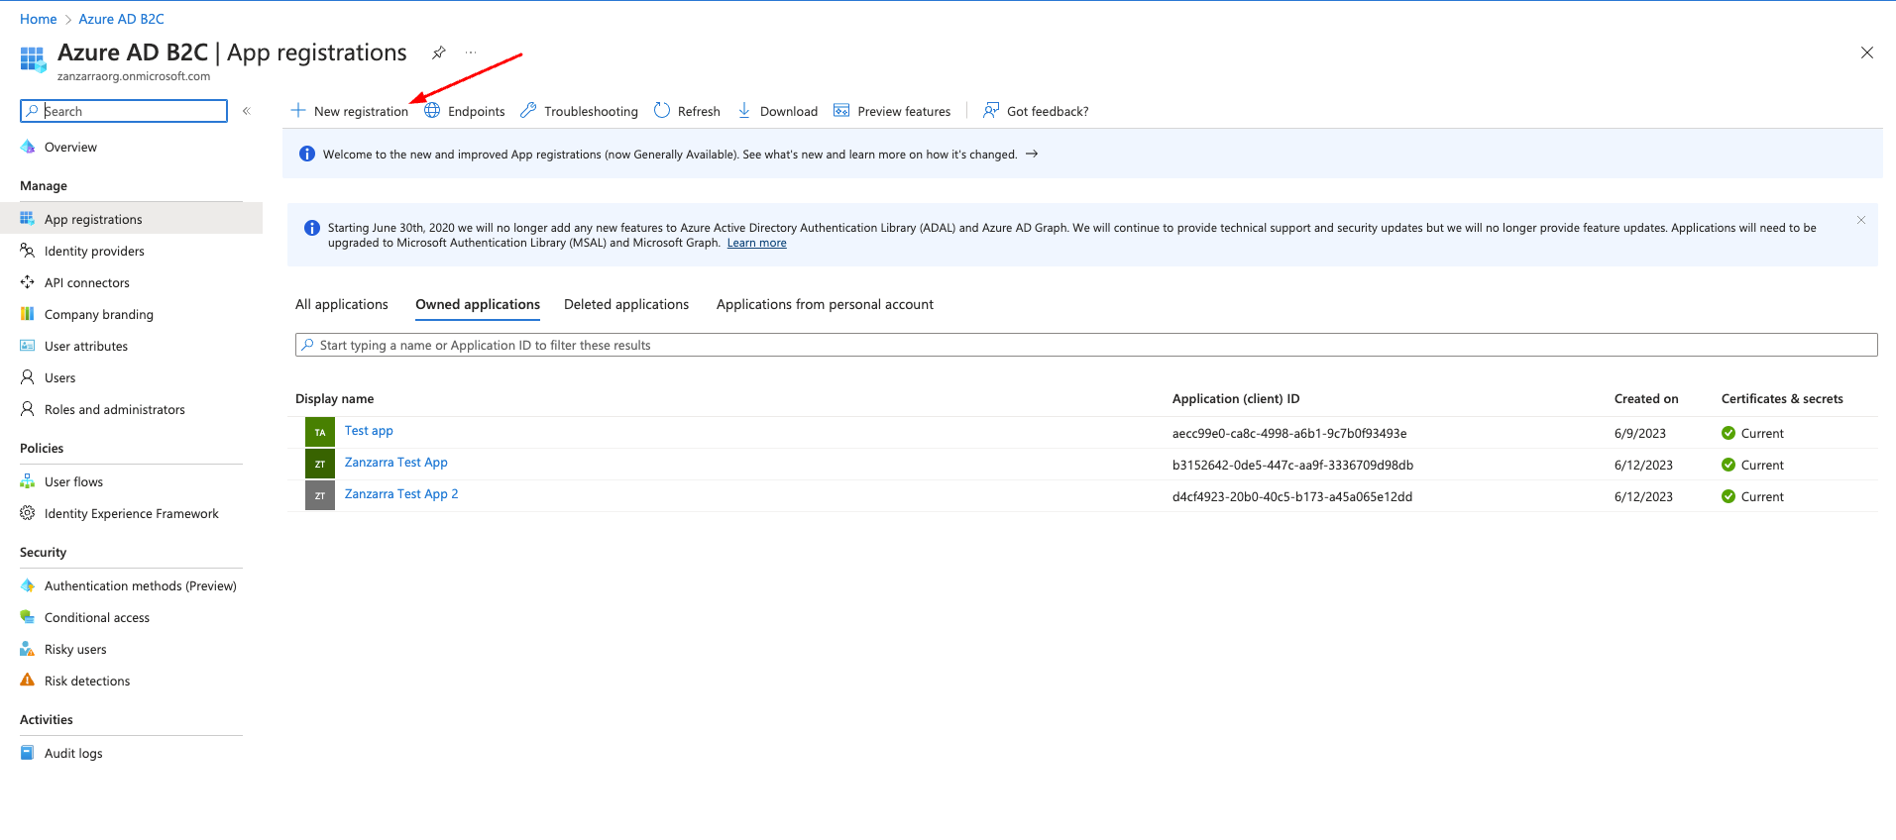Click the User attributes icon
Viewport: 1896px width, 840px height.
[x=28, y=346]
